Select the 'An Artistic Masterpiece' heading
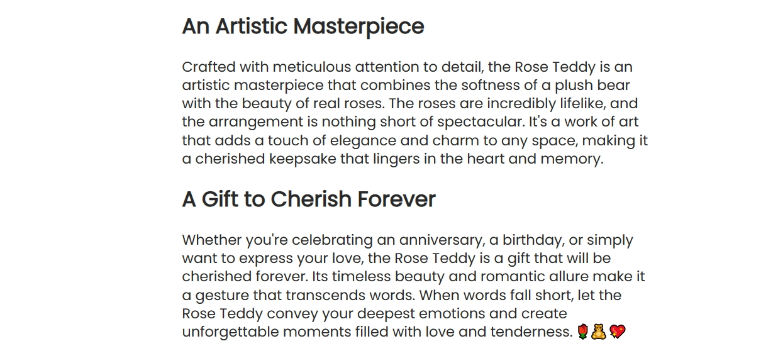 point(303,26)
